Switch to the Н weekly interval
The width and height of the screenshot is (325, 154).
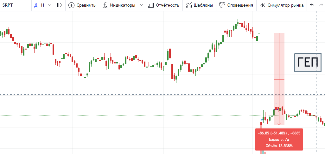click(42, 5)
